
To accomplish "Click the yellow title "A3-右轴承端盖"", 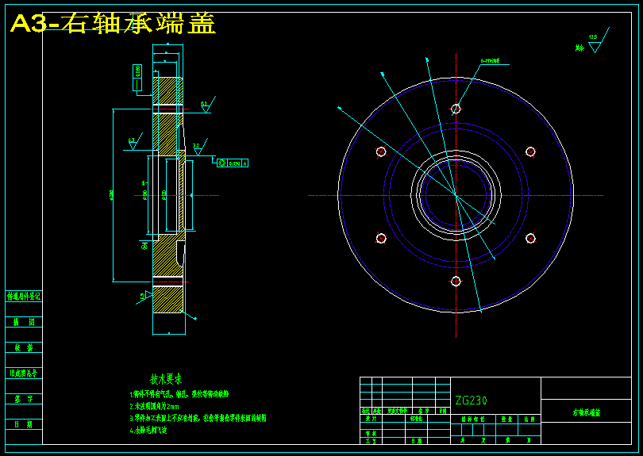I will [x=113, y=23].
